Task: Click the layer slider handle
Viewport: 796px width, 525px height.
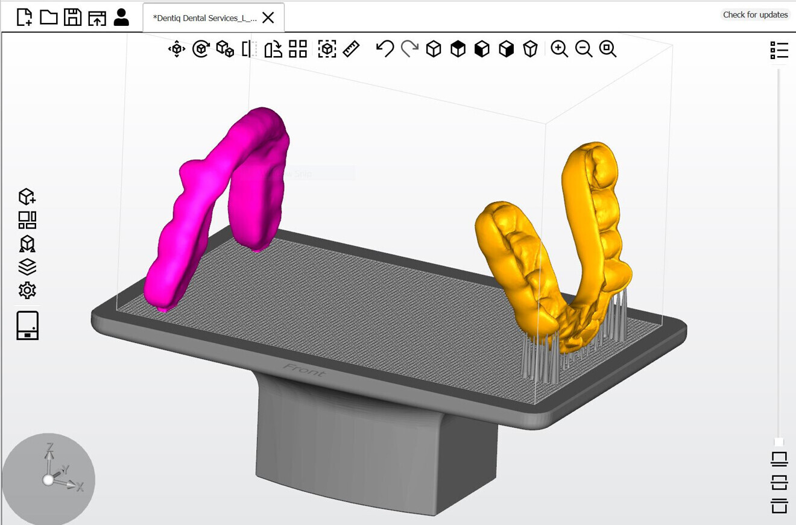Action: tap(779, 442)
